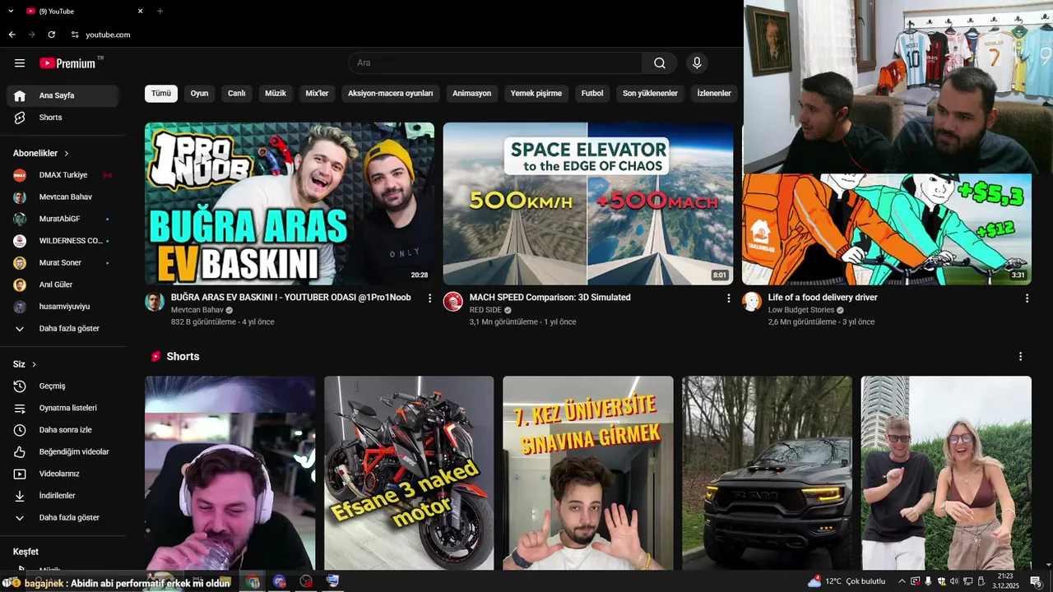Play the Space Elevator MACH SPEED thumbnail
The width and height of the screenshot is (1053, 592).
tap(588, 204)
